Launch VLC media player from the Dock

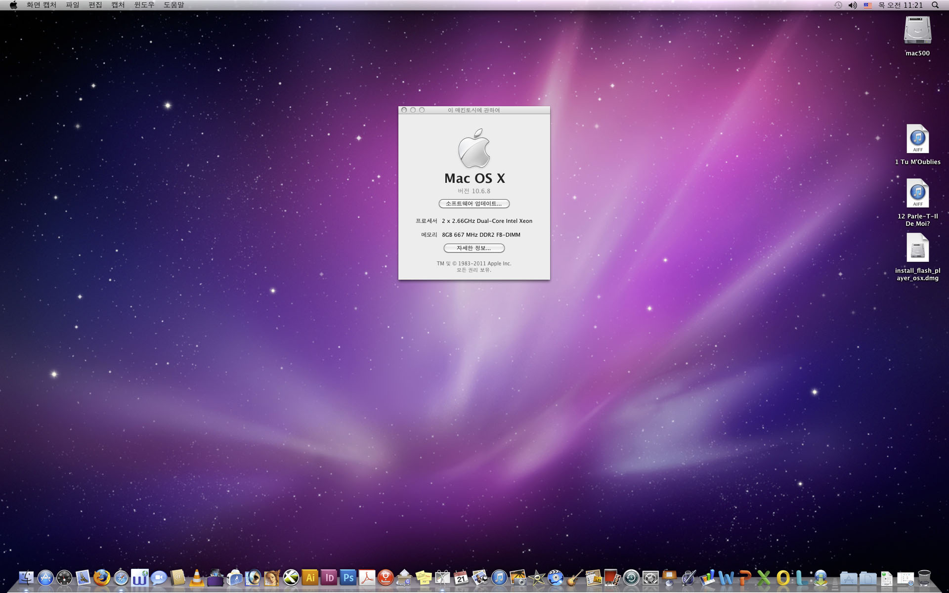[196, 577]
